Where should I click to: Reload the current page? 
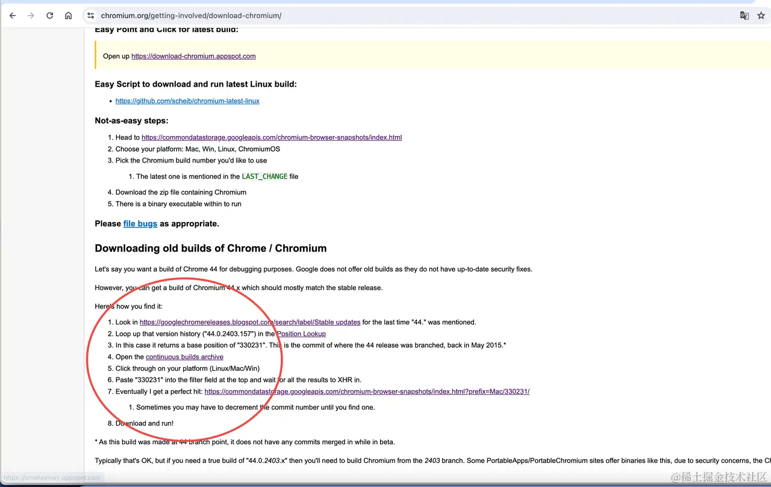coord(50,16)
